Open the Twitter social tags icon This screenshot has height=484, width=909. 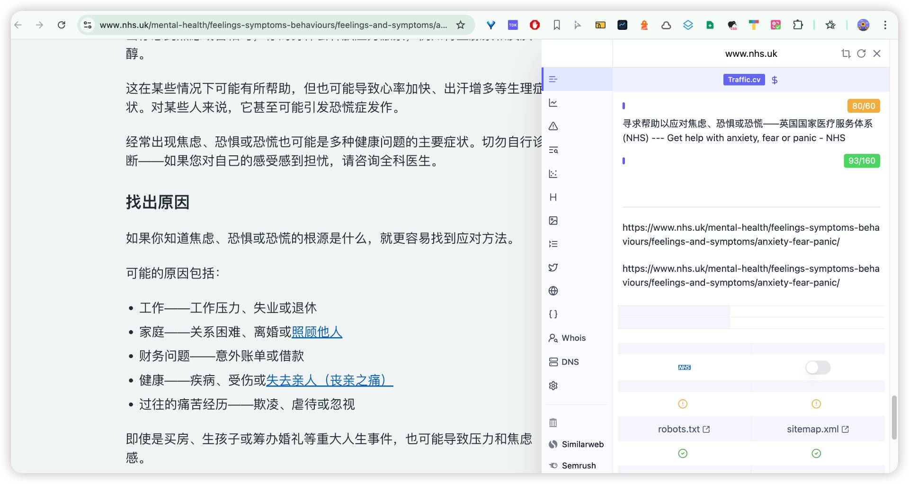pyautogui.click(x=553, y=268)
